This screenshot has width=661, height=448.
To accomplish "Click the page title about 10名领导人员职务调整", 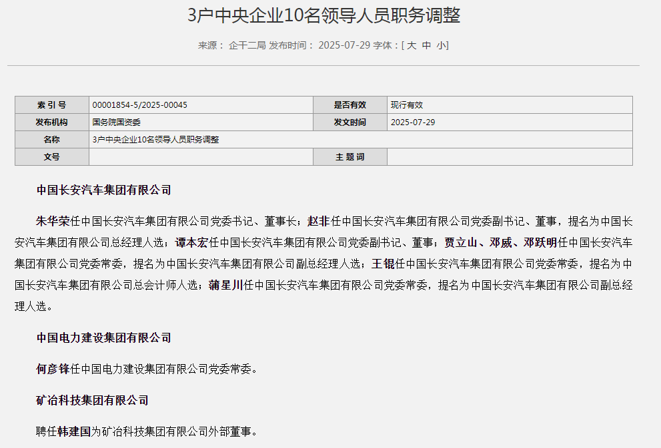I will pos(323,15).
